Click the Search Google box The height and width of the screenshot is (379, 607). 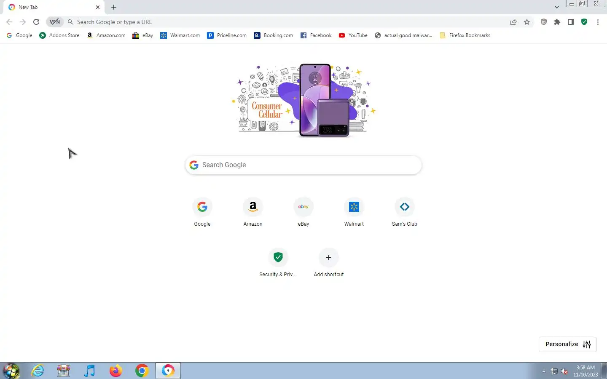tap(303, 165)
